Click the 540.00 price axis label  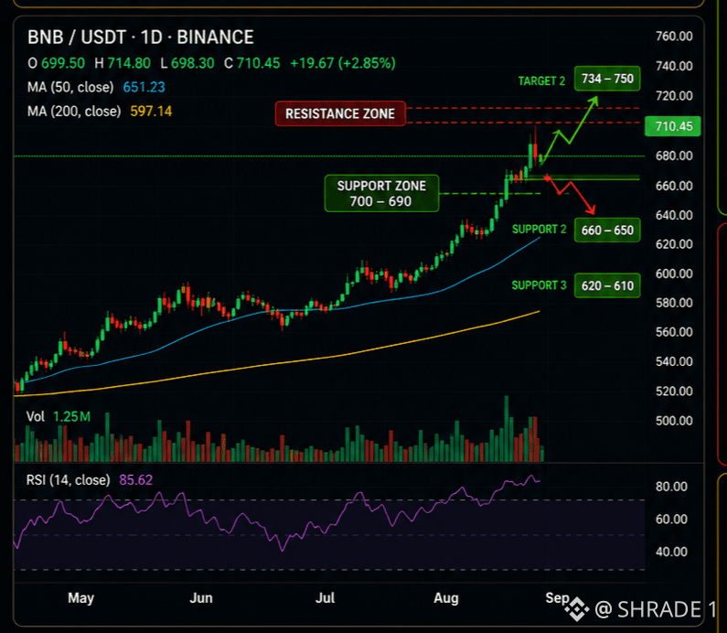pyautogui.click(x=674, y=361)
